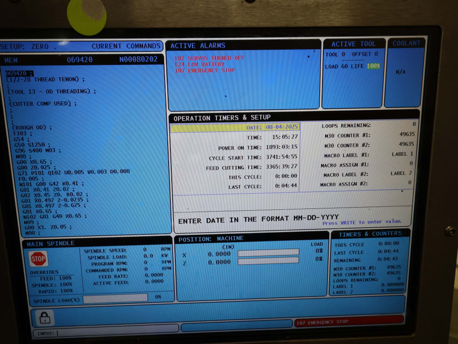Viewport: 458px width, 344px height.
Task: Click the padlock icon at bottom left
Action: pyautogui.click(x=45, y=318)
